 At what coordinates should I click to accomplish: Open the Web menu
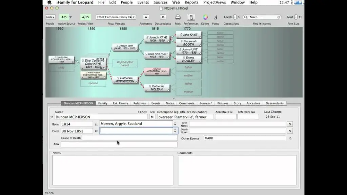[176, 2]
